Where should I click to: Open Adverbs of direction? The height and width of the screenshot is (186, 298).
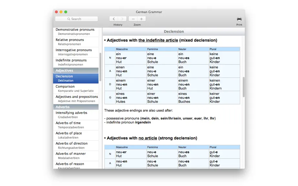76,146
